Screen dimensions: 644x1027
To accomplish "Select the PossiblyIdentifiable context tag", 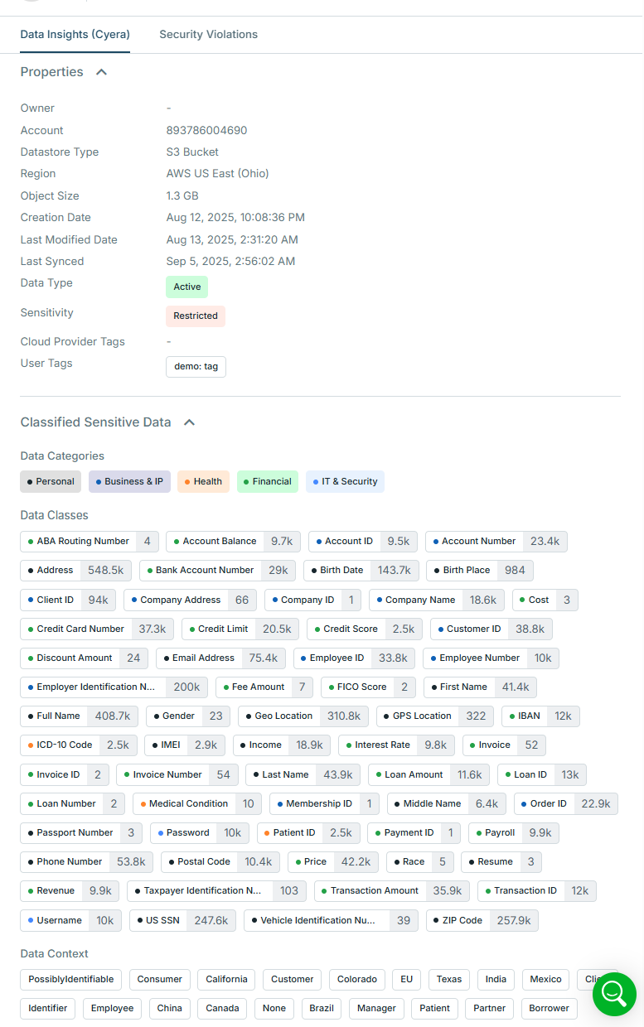I will (71, 980).
